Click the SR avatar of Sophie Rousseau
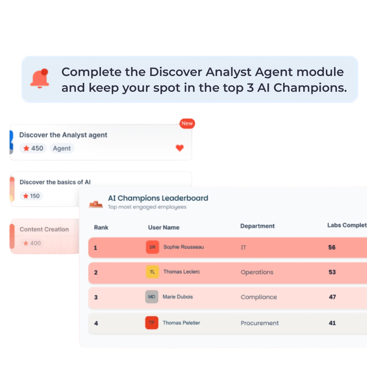 pyautogui.click(x=152, y=247)
